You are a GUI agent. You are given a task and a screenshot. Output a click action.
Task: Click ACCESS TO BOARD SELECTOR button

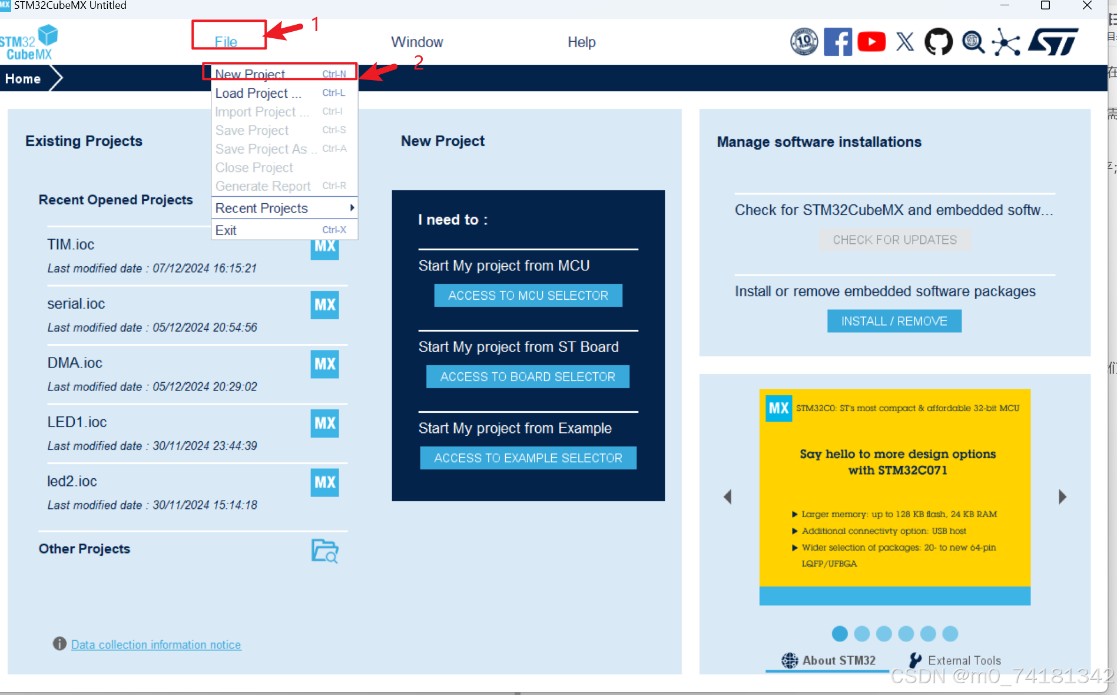(x=528, y=376)
